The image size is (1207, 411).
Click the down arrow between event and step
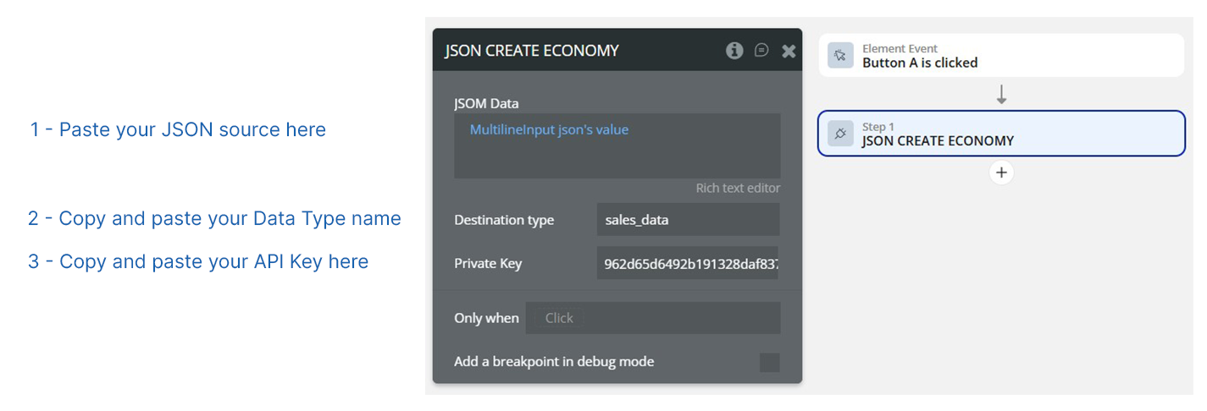pyautogui.click(x=1001, y=94)
